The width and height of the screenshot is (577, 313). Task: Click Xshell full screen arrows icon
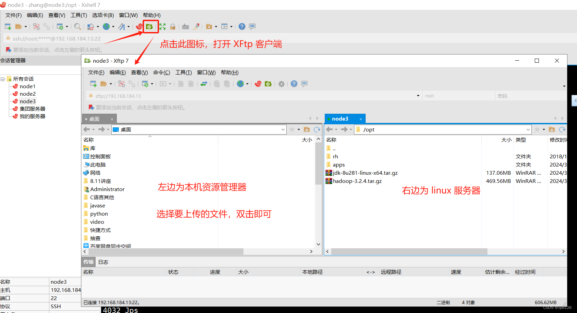coord(162,27)
